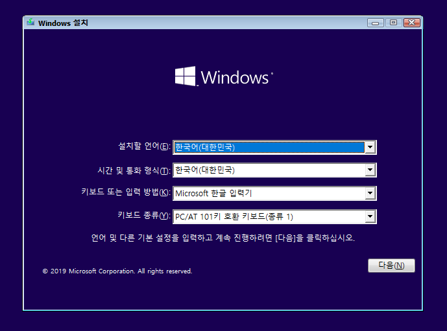Open the 설치할 언어 dropdown arrow

pos(370,148)
